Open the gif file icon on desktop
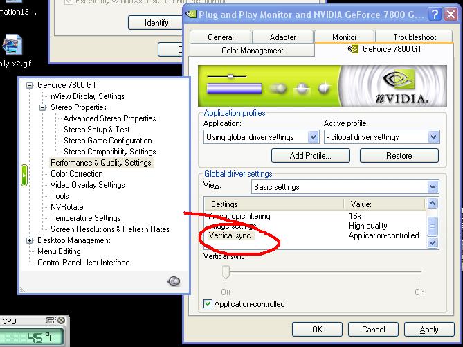The image size is (463, 347). point(11,43)
